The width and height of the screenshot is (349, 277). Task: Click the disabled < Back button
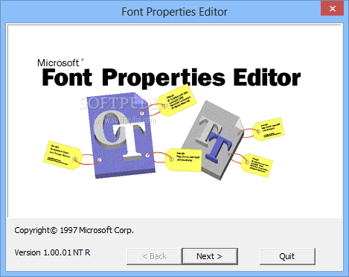154,256
